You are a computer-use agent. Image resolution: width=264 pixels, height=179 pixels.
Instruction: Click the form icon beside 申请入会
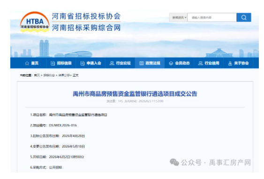83,63
